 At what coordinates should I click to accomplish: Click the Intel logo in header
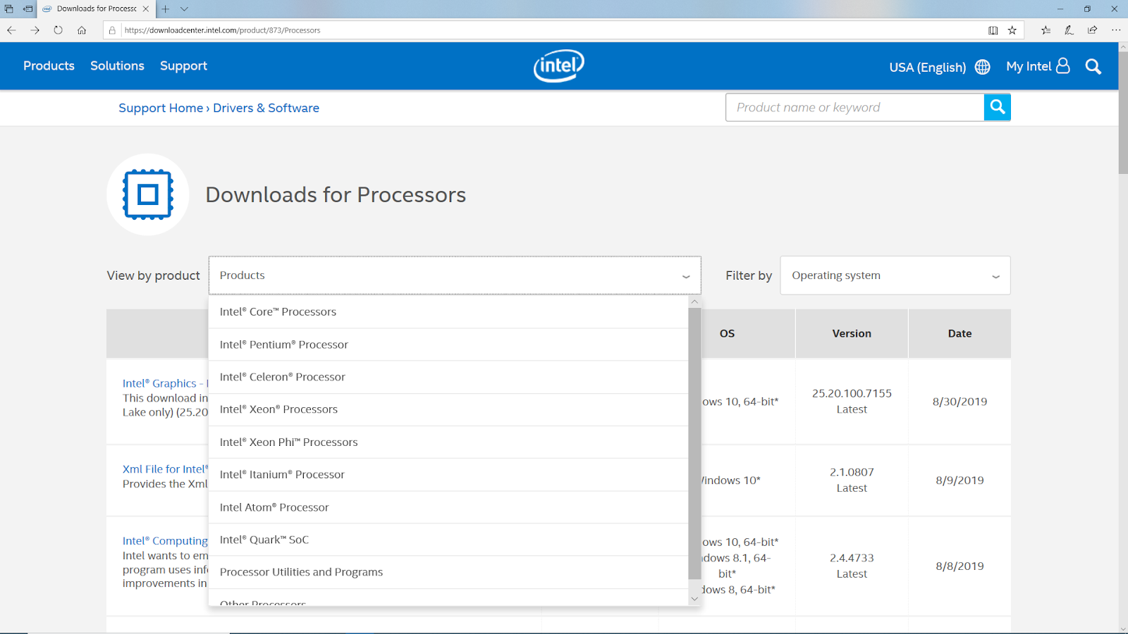point(558,66)
